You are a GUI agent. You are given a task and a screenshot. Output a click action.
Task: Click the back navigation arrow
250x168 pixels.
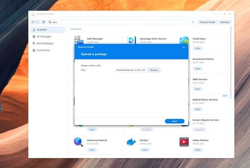[x=33, y=22]
